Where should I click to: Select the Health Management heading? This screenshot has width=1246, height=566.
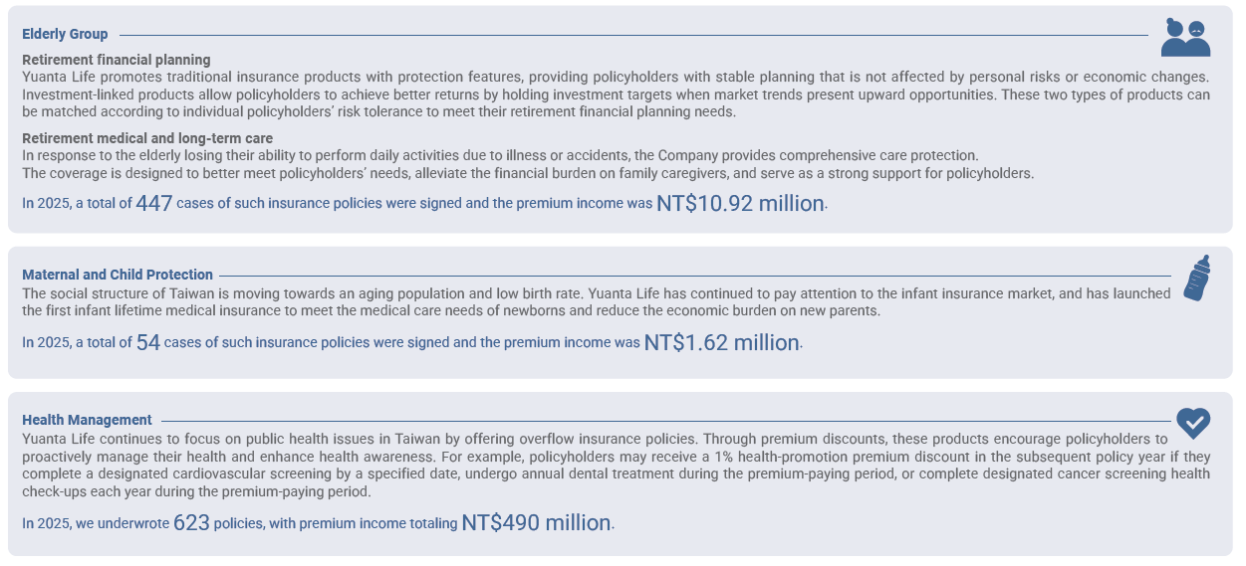(x=87, y=420)
